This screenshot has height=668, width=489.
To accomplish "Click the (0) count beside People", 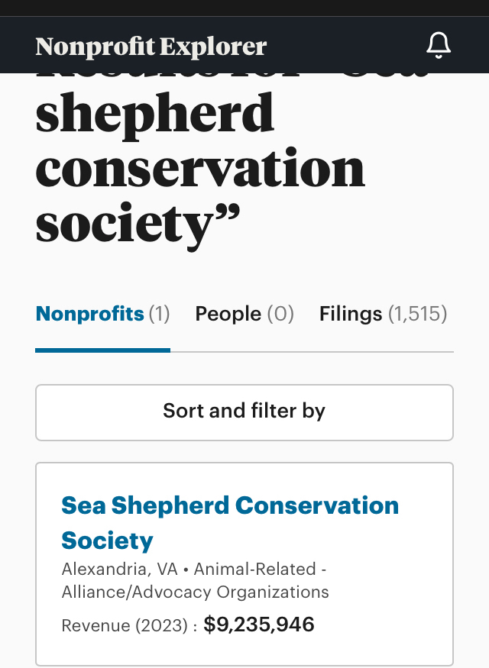I will click(280, 314).
